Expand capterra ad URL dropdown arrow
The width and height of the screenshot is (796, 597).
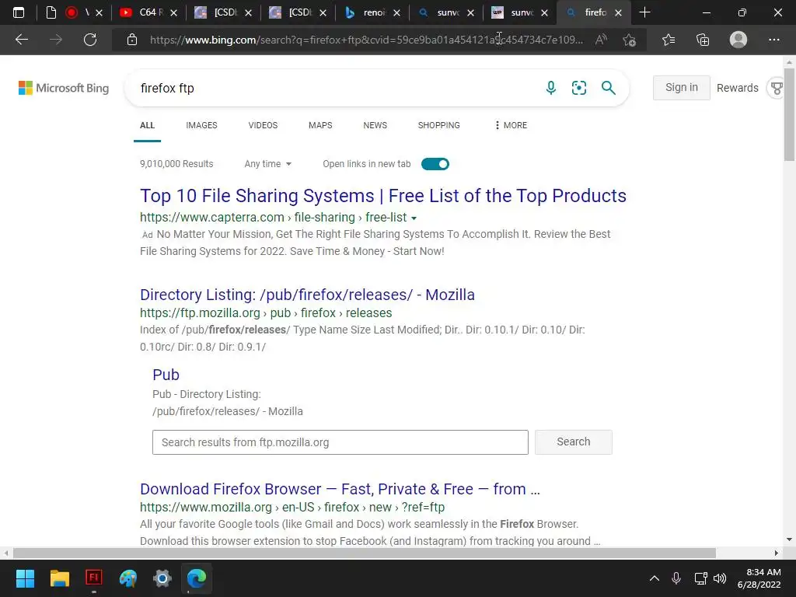(x=414, y=218)
